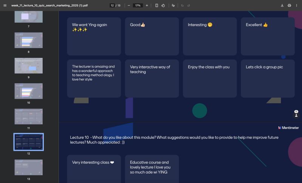The width and height of the screenshot is (302, 183).
Task: Click 'Lets click a group pic' card
Action: [268, 79]
